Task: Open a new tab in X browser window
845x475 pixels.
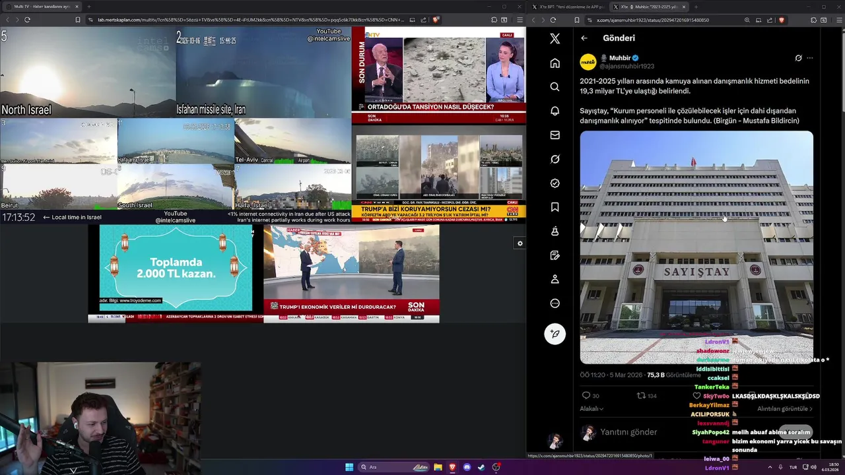Action: (697, 7)
